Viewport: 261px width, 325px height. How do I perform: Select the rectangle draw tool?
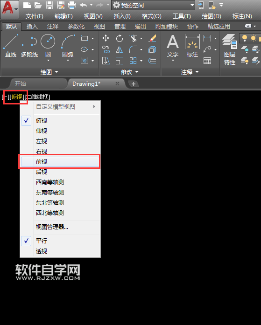[84, 38]
